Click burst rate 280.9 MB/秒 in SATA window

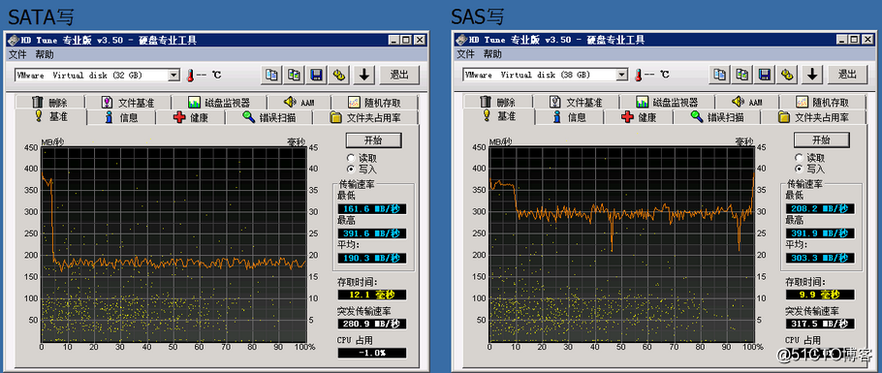pyautogui.click(x=372, y=324)
